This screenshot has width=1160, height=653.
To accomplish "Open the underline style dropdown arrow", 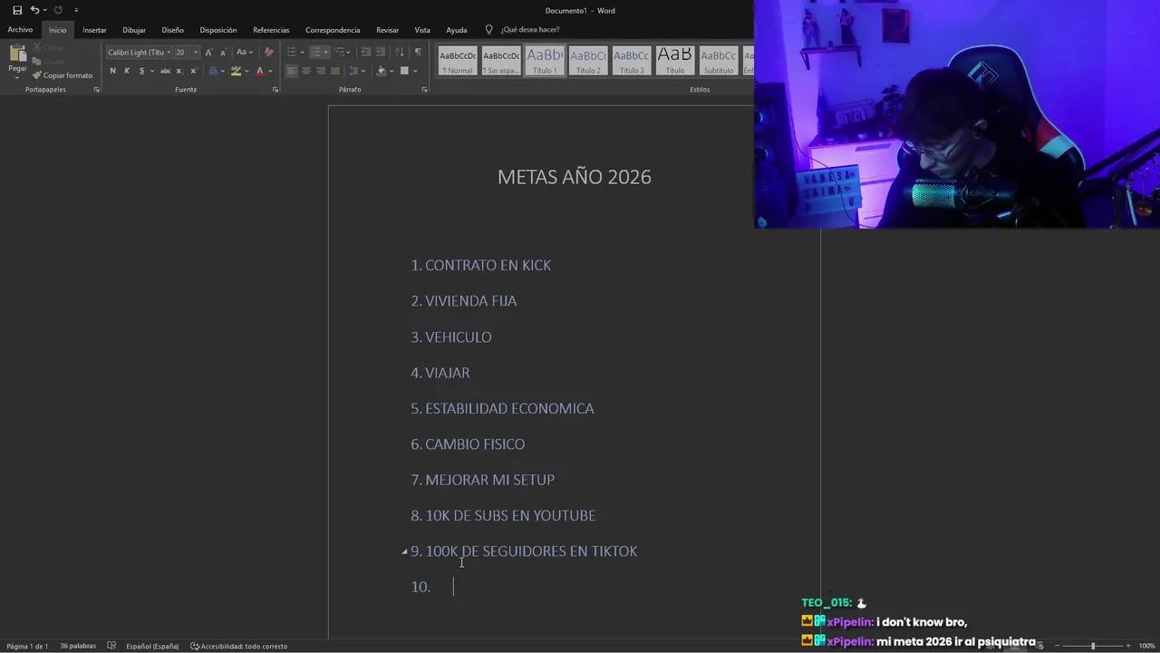I will tap(152, 71).
